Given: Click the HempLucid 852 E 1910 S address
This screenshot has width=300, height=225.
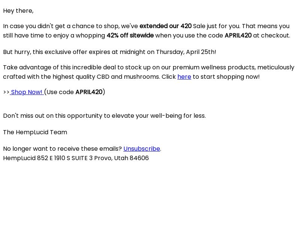Looking at the screenshot, I should pyautogui.click(x=76, y=158).
